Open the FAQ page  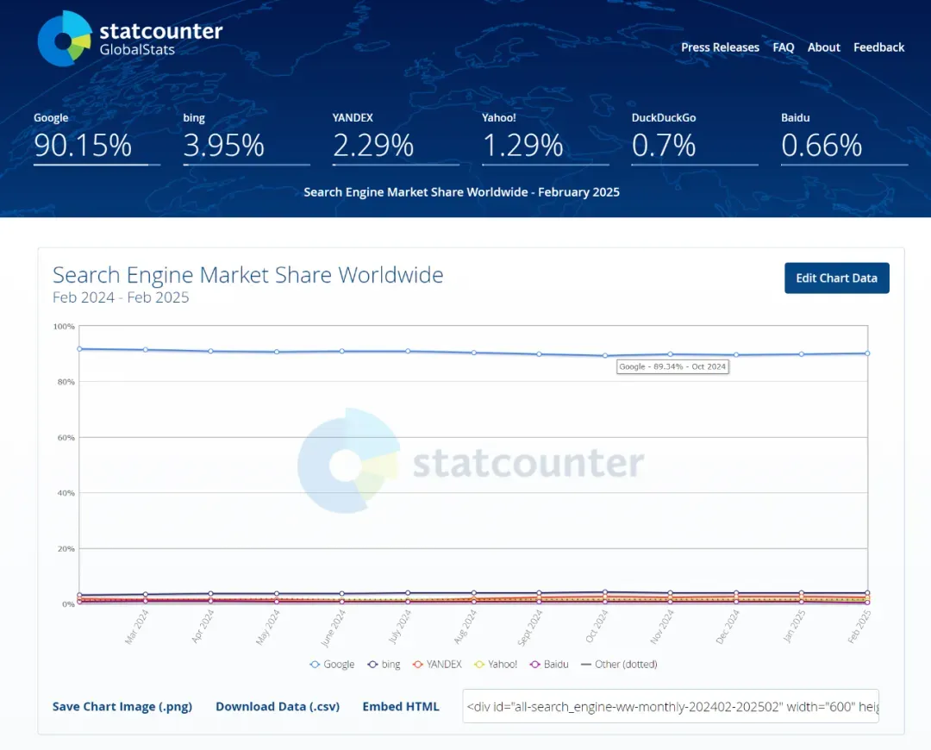783,47
